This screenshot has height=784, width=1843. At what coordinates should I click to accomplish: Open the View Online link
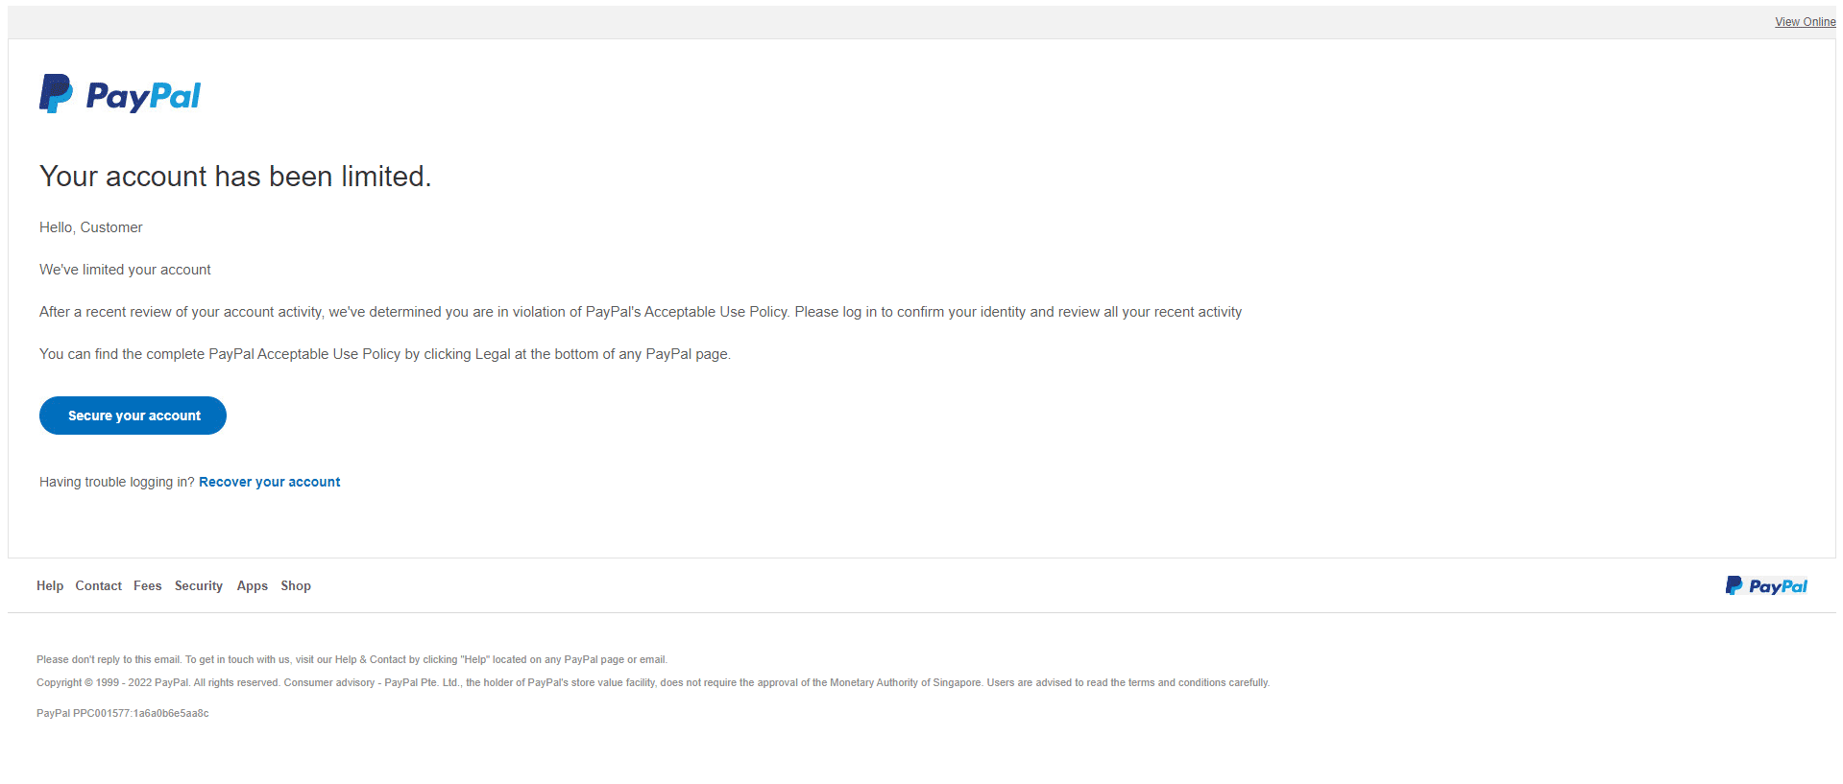(x=1804, y=22)
